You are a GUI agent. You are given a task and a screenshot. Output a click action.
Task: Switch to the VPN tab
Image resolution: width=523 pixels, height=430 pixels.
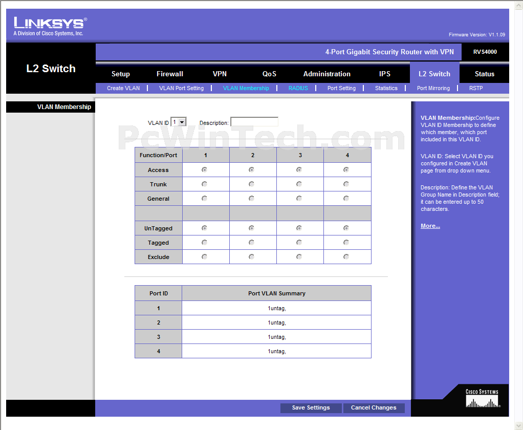[220, 74]
